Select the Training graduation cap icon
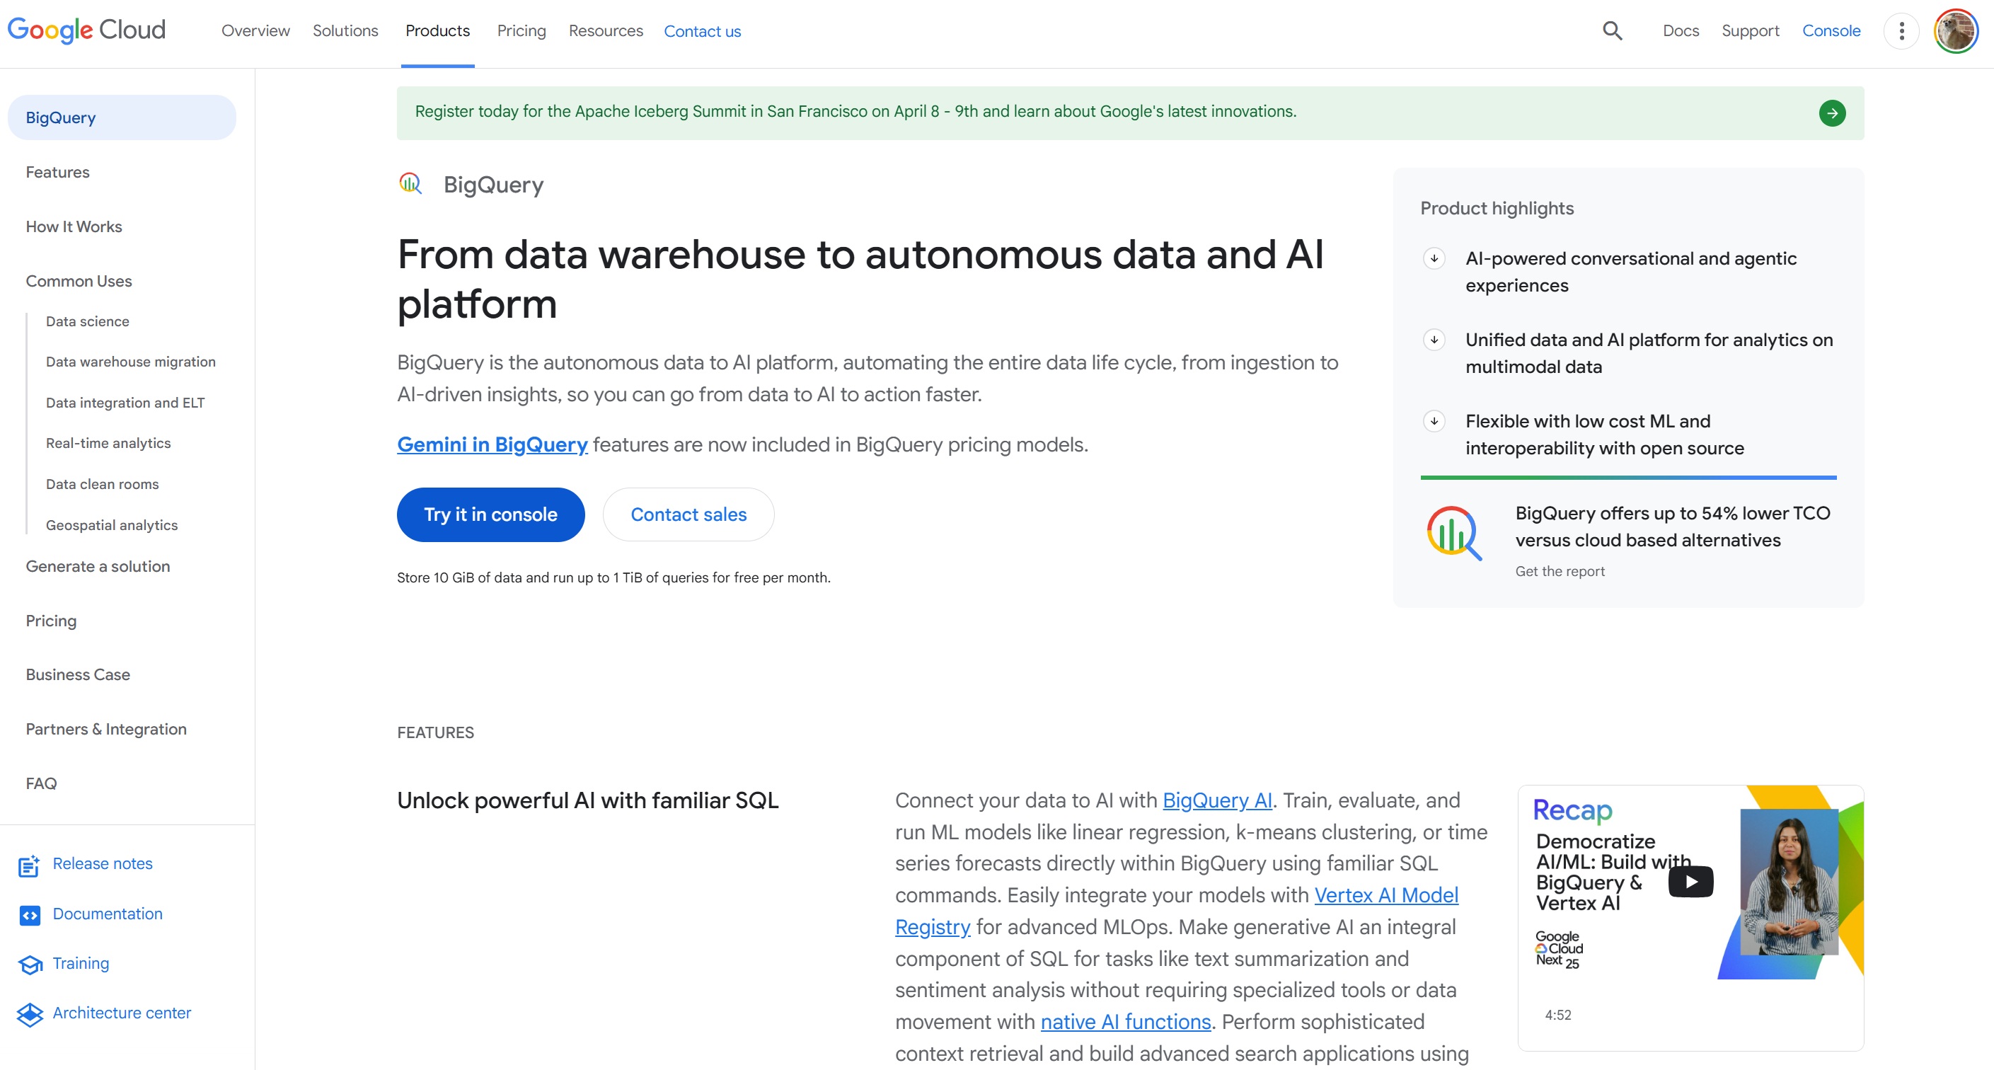Viewport: 1994px width, 1070px height. click(x=30, y=965)
